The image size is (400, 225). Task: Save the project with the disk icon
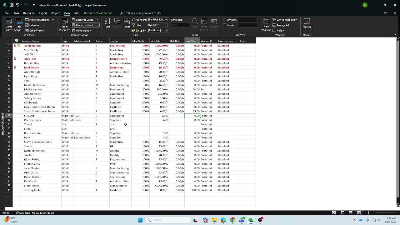coord(12,5)
